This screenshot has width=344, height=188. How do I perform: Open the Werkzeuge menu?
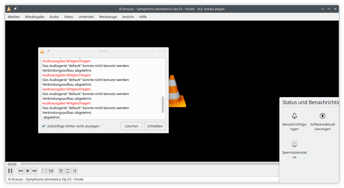click(x=108, y=17)
